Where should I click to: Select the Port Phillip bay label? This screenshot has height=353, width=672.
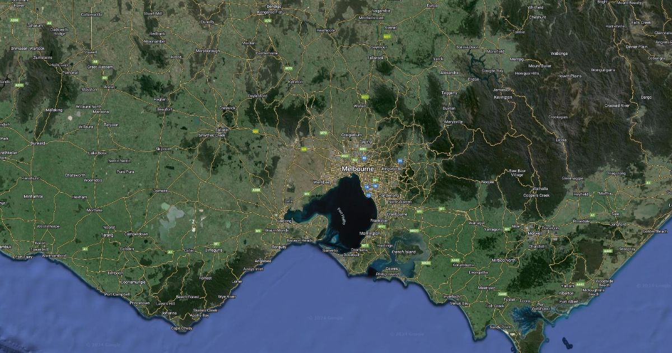(x=340, y=216)
